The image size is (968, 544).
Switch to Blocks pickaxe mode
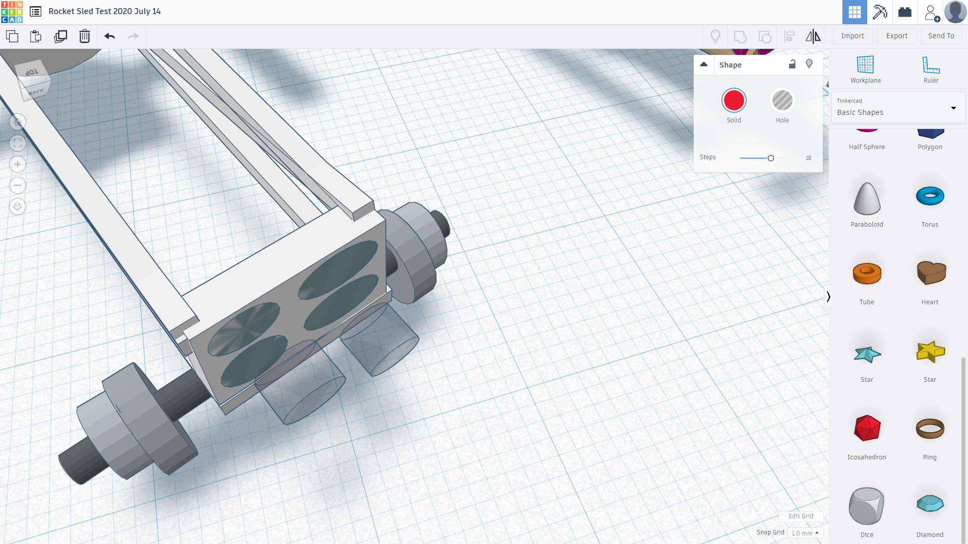point(880,12)
